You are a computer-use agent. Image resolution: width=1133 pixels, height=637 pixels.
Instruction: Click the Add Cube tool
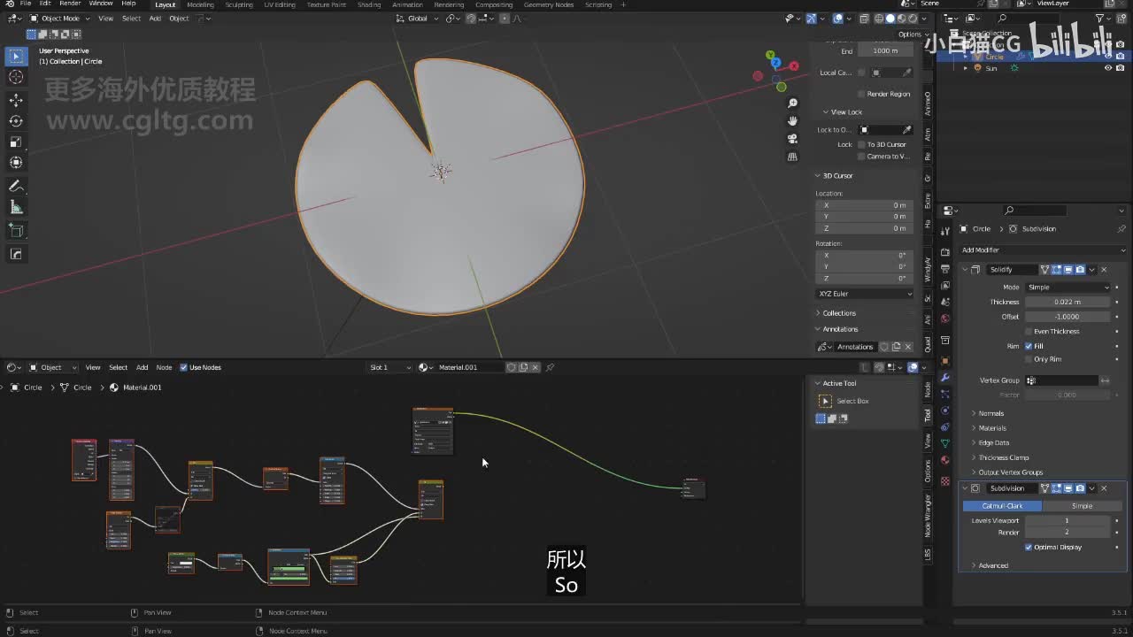pyautogui.click(x=16, y=231)
